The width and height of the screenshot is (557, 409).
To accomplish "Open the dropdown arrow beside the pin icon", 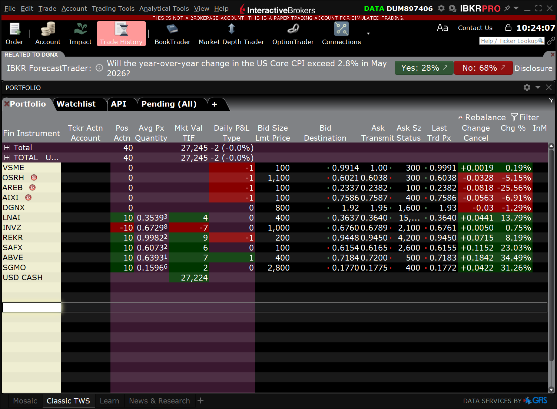I will coord(516,8).
